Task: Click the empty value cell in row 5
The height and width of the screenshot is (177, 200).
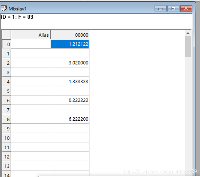Action: (70, 91)
